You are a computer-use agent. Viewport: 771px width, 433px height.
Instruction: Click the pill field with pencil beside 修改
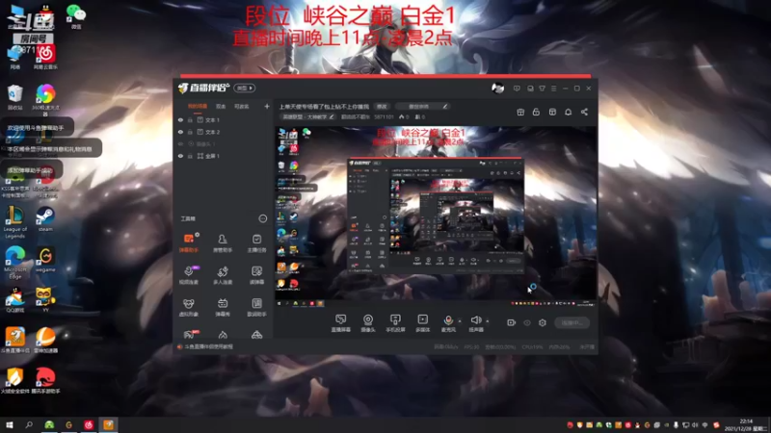click(x=423, y=106)
